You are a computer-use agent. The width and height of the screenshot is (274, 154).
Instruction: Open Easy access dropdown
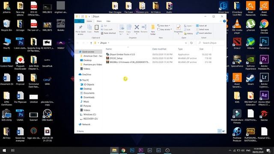pyautogui.click(x=164, y=30)
